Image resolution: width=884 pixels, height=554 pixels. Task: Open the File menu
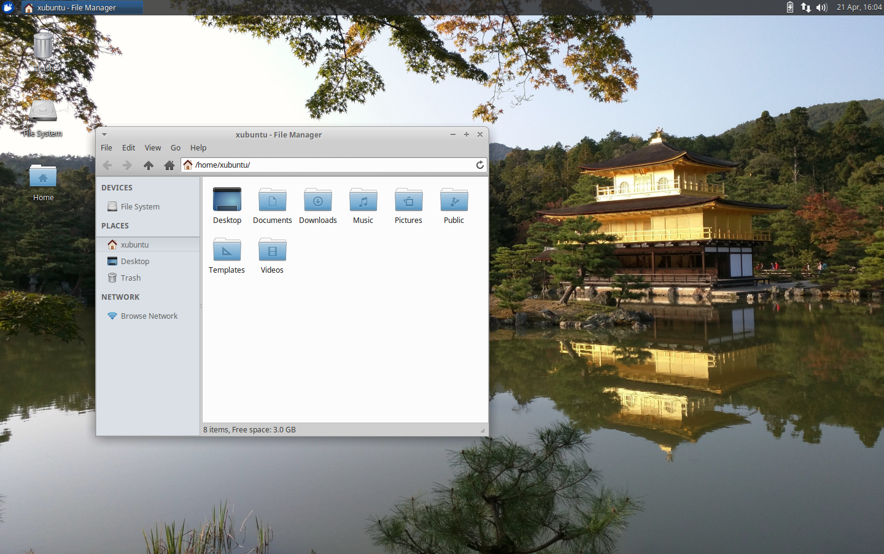pos(106,147)
